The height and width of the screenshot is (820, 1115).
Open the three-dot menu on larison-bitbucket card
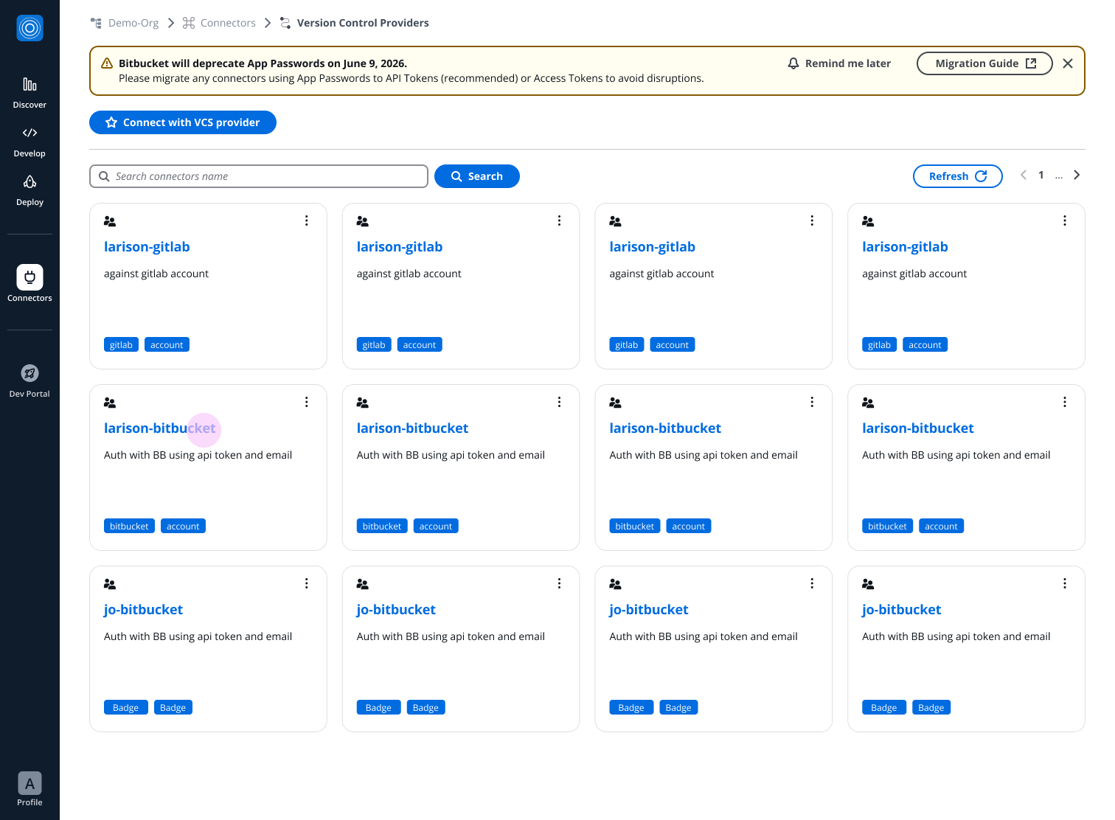click(307, 402)
